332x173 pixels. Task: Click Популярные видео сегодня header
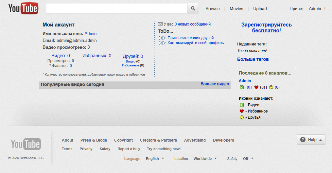72,84
